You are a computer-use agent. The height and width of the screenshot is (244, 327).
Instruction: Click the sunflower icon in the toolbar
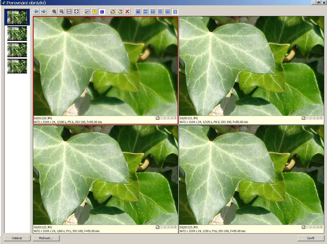(x=94, y=11)
